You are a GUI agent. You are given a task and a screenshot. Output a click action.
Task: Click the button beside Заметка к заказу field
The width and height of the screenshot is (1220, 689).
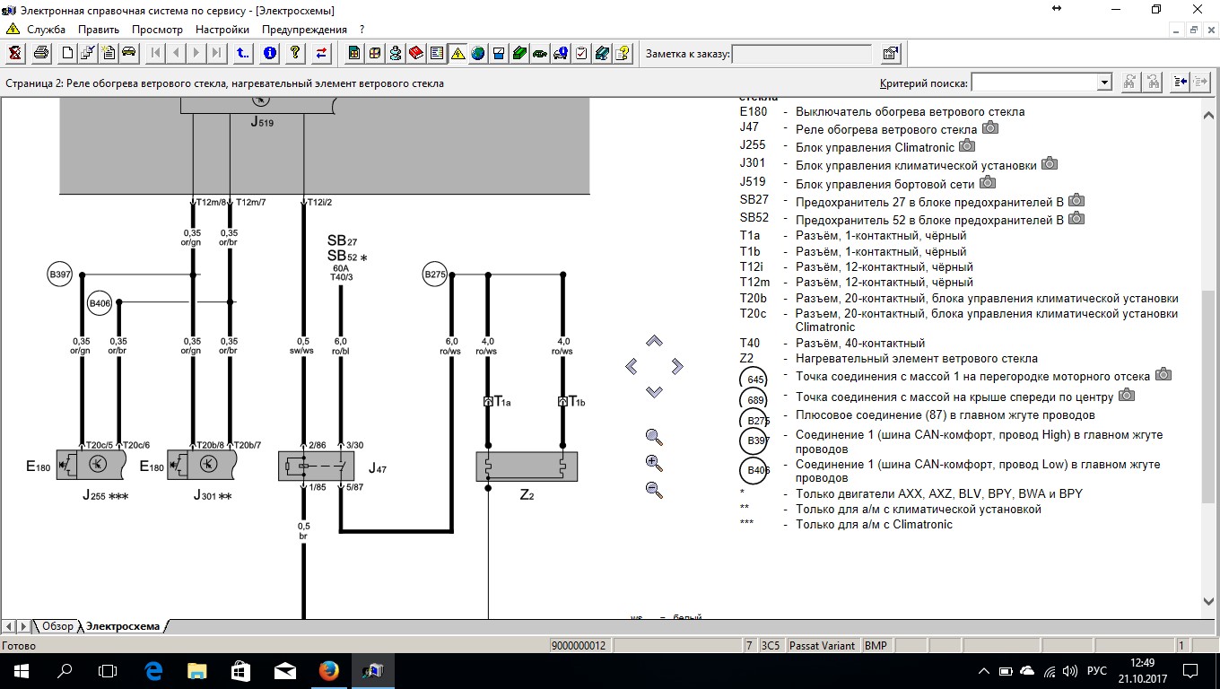890,54
